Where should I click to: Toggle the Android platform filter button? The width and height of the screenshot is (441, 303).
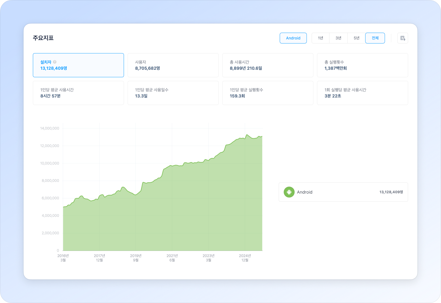click(x=293, y=38)
